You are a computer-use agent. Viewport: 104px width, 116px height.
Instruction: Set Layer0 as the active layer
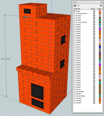coord(74,11)
